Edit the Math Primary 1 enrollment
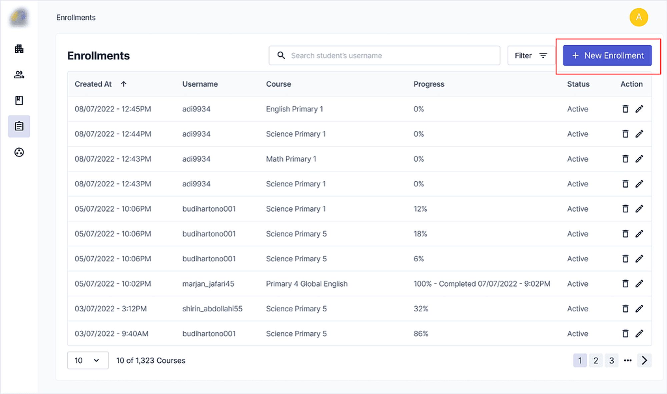667x394 pixels. pyautogui.click(x=639, y=159)
